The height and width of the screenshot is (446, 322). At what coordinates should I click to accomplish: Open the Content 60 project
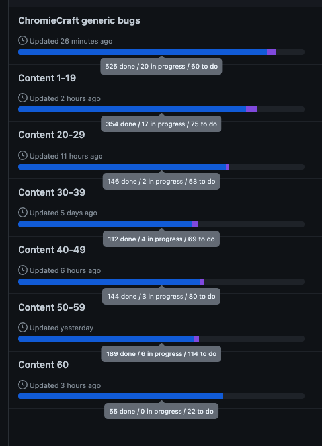(x=43, y=365)
